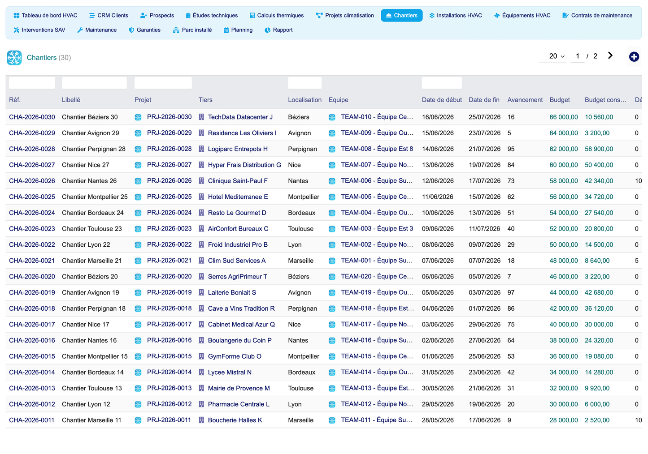Open Tableau de bord HVAC tab
Image resolution: width=648 pixels, height=454 pixels.
pos(45,15)
